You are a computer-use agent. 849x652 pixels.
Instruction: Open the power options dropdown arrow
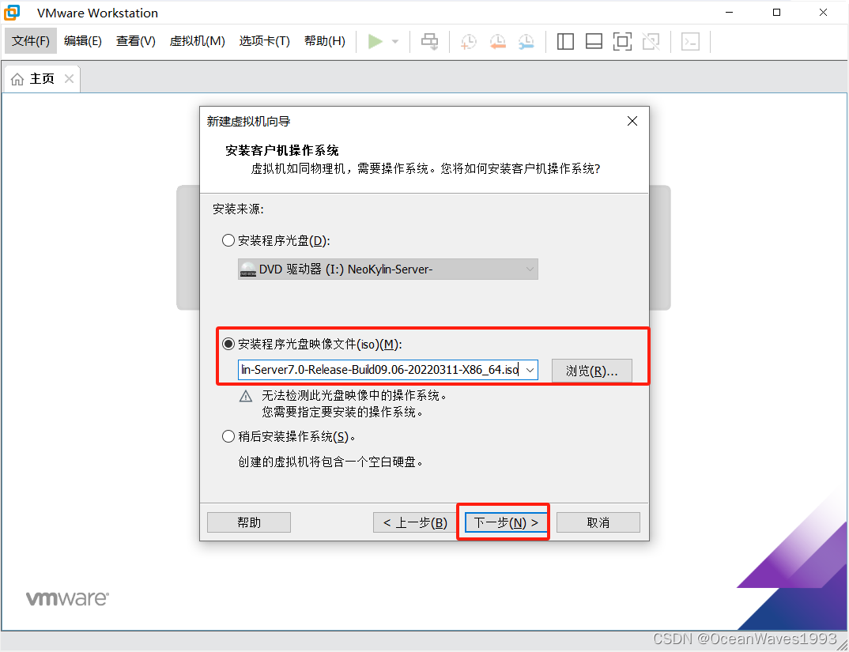coord(395,42)
